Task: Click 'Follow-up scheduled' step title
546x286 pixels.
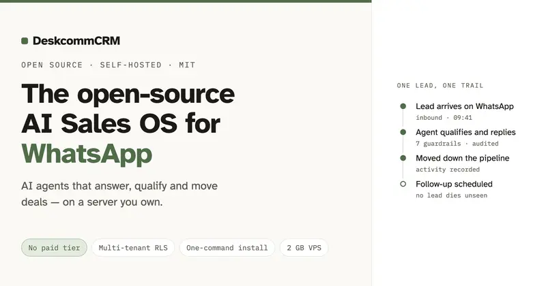Action: click(x=454, y=184)
